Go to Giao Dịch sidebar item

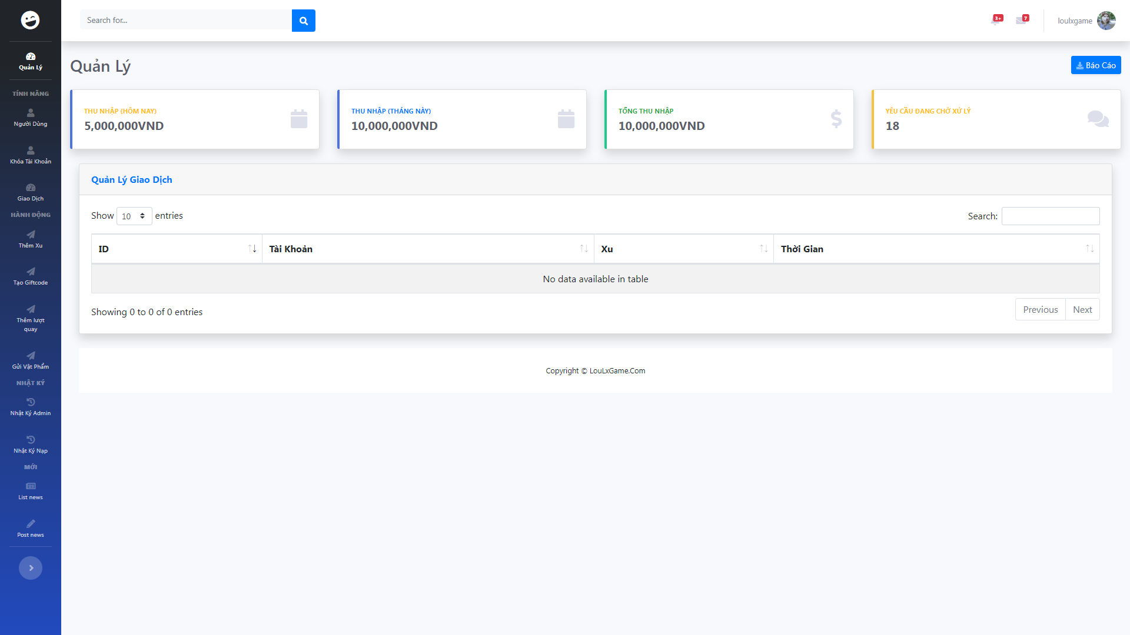pyautogui.click(x=31, y=192)
